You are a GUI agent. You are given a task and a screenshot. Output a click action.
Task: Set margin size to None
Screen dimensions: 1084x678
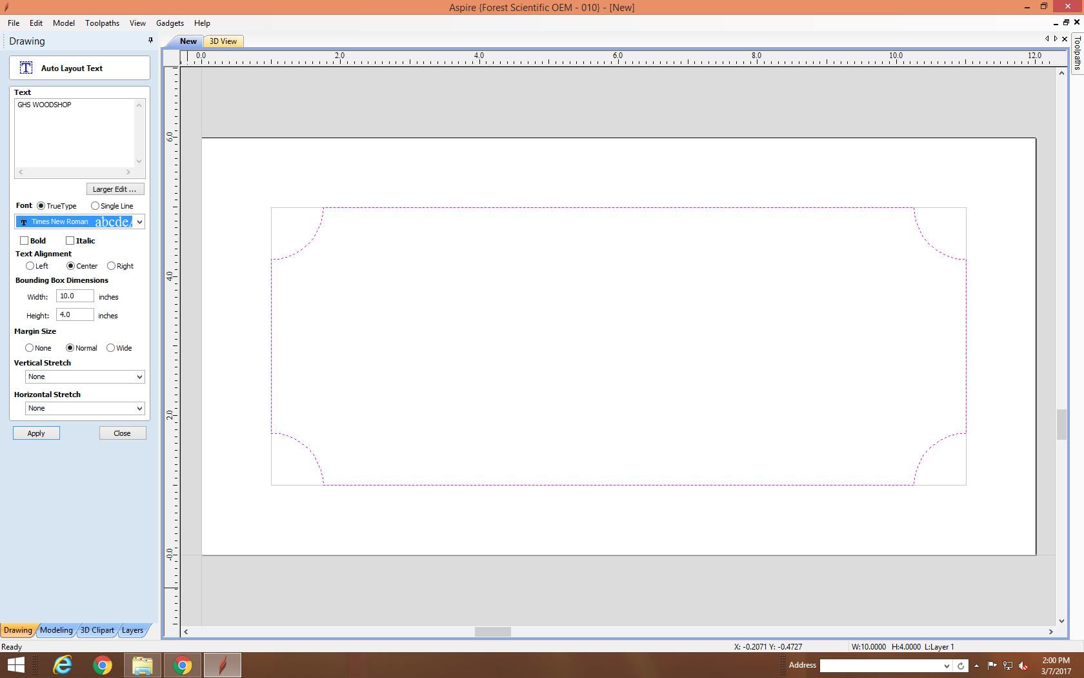[x=29, y=348]
